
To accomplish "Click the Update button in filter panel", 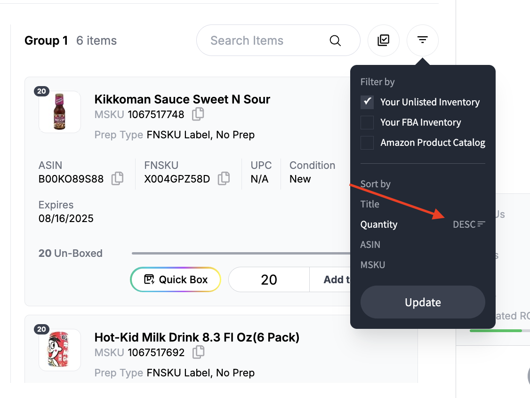I will tap(423, 302).
